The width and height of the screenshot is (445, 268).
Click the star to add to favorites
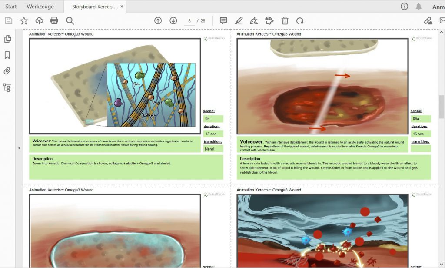click(24, 20)
